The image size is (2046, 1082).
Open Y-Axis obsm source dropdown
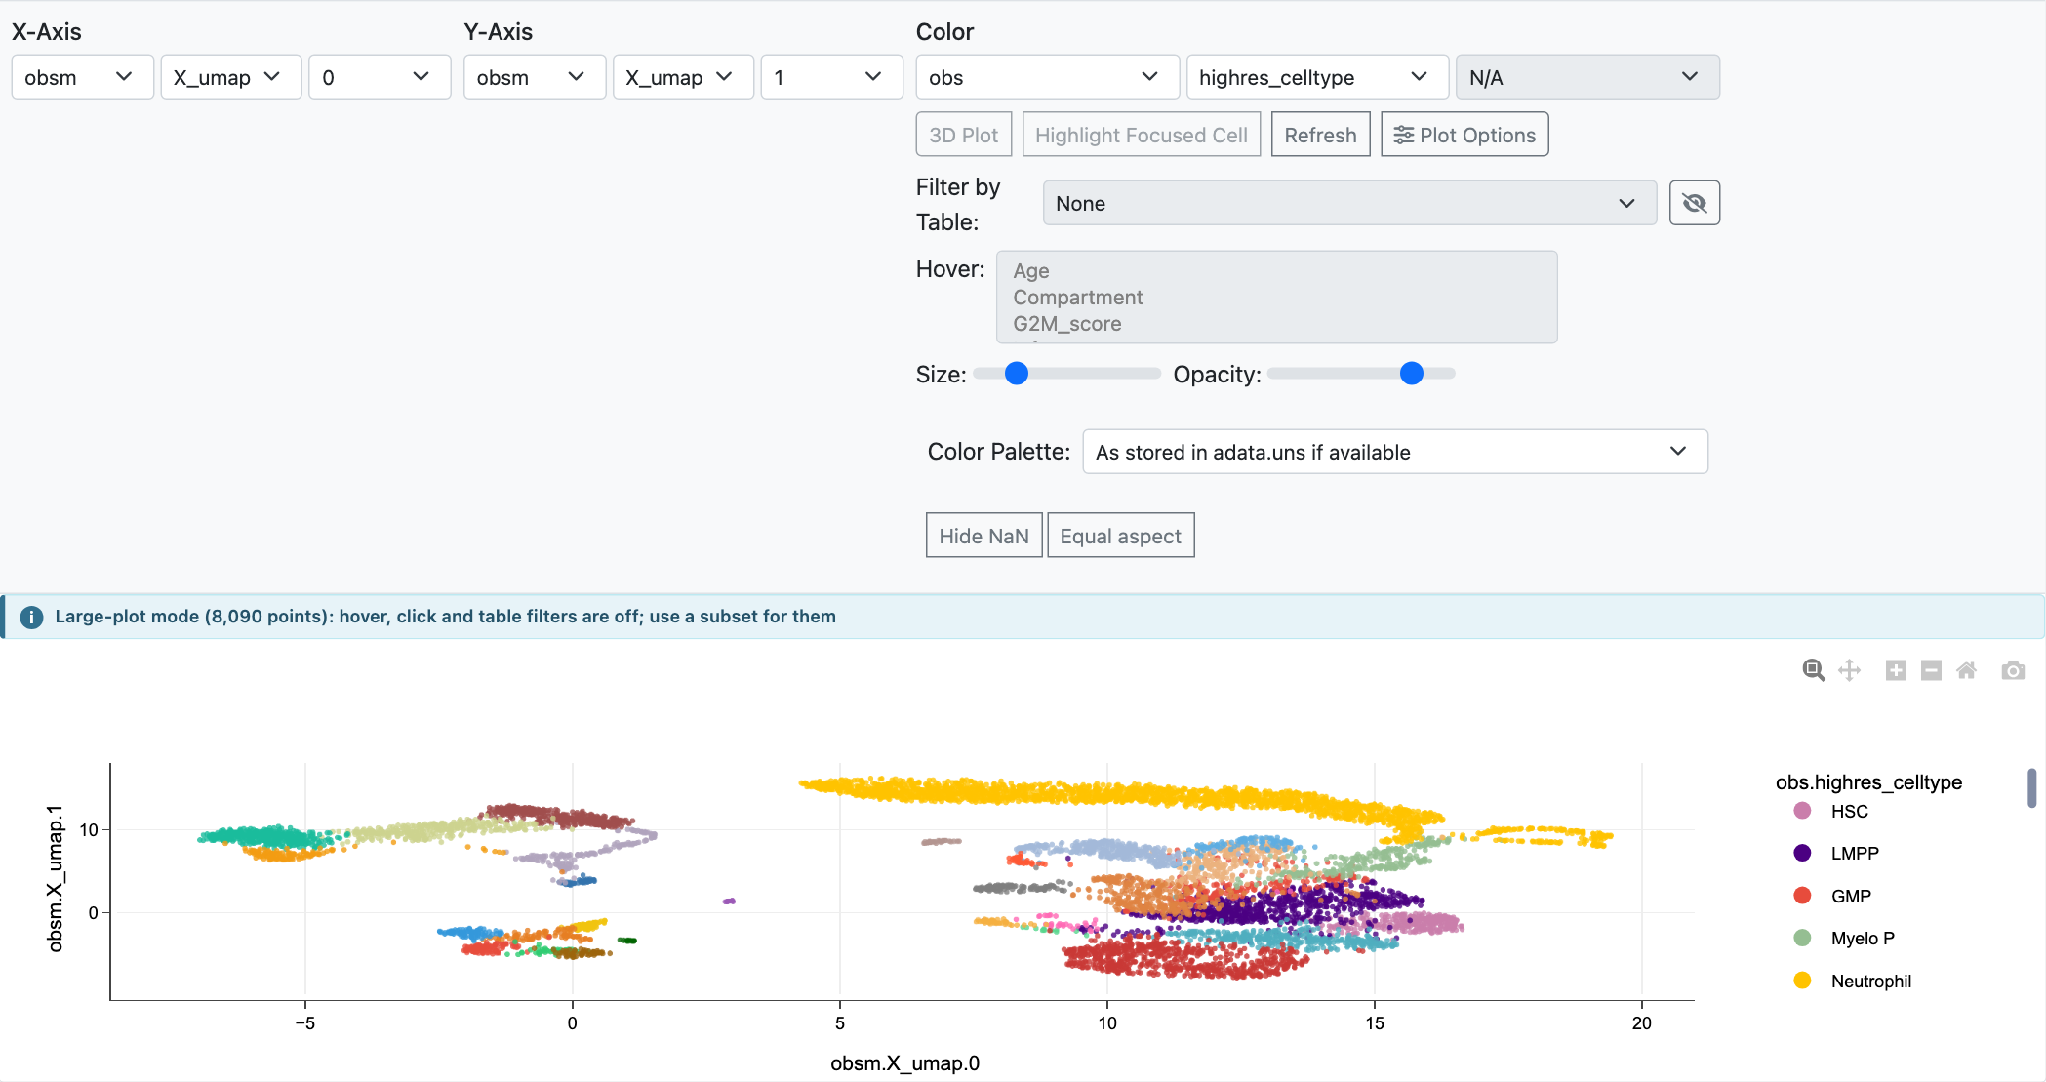(535, 77)
